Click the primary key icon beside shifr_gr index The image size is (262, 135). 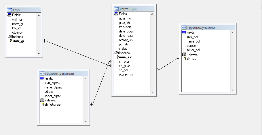(x=11, y=41)
